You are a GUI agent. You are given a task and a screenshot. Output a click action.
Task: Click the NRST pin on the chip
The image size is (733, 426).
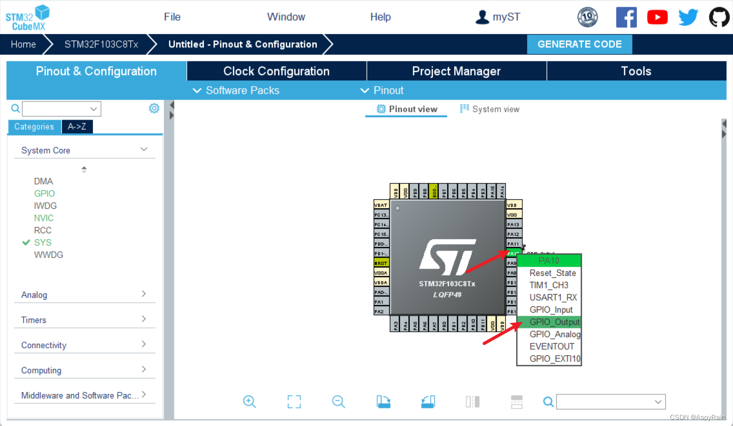[381, 263]
